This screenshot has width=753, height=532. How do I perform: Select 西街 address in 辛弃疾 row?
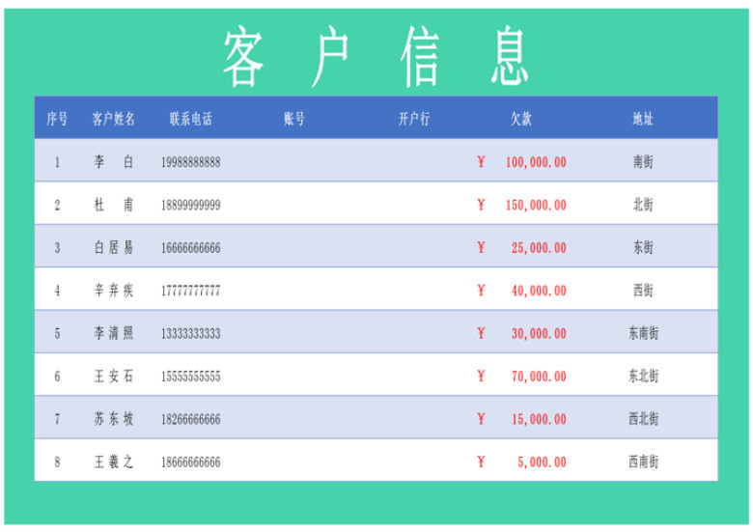click(643, 291)
